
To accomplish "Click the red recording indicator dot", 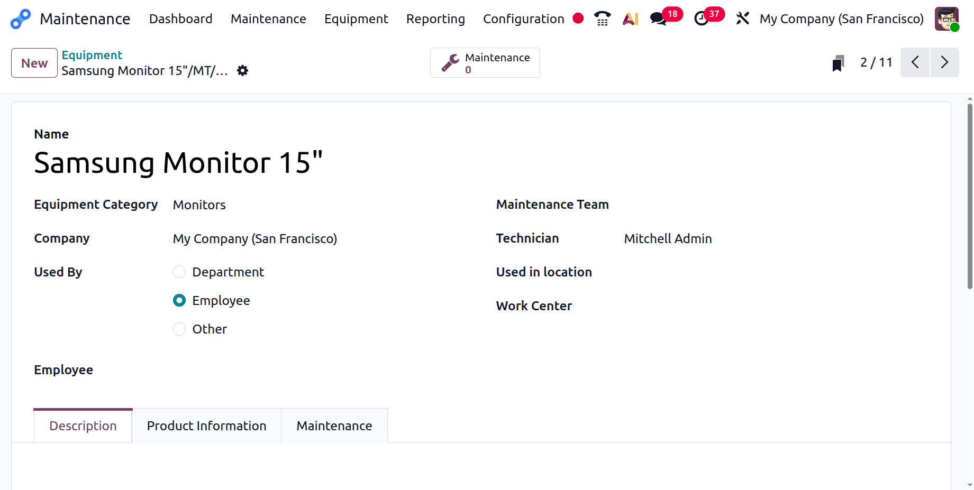I will 578,19.
